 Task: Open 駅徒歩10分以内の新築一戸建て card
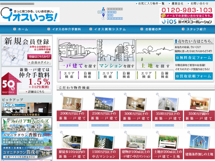(72, 146)
